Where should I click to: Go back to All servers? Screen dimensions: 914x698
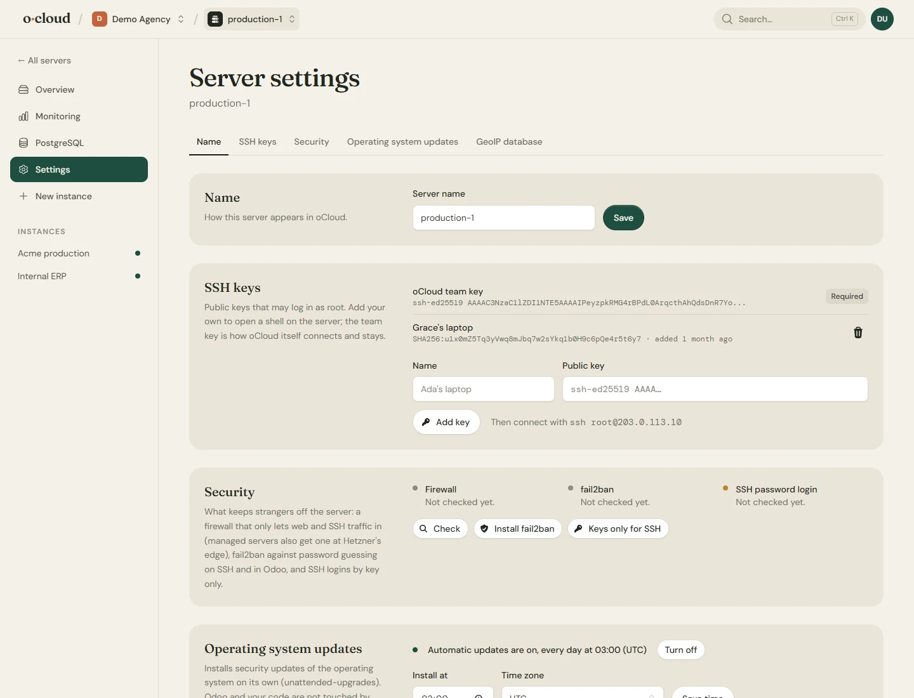(x=44, y=60)
